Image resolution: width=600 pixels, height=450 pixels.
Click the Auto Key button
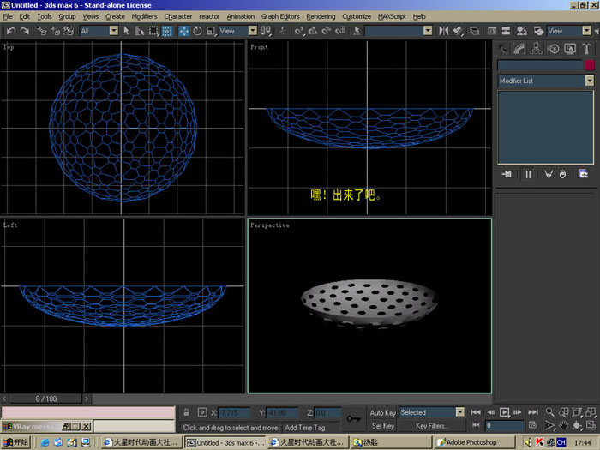pyautogui.click(x=382, y=412)
